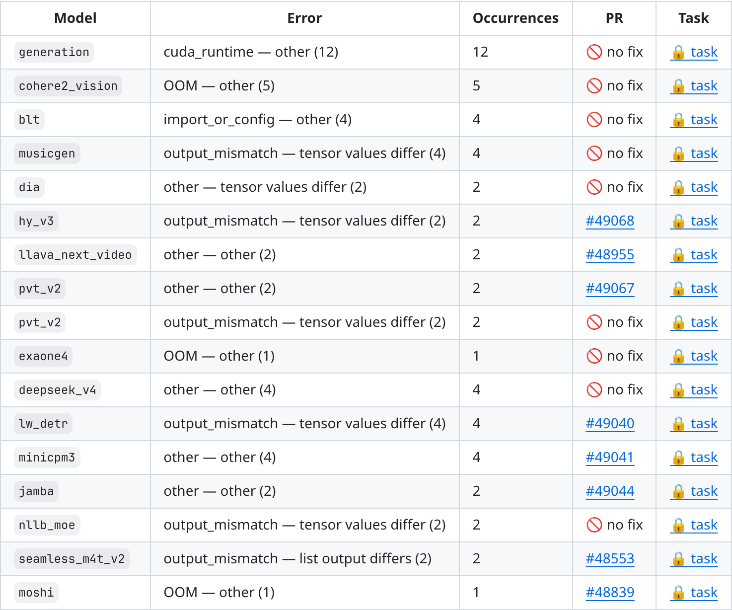732x610 pixels.
Task: Click the lock icon in the nllb_moe row
Action: (x=678, y=525)
